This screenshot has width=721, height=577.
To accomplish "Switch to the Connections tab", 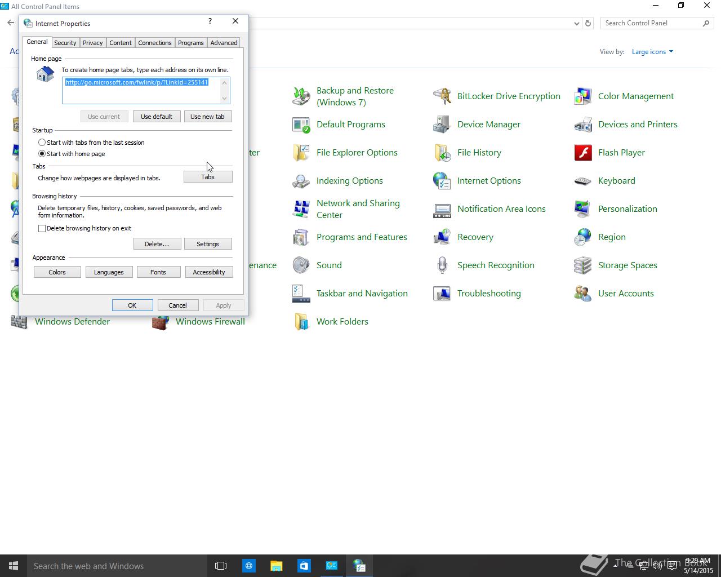I will [155, 43].
